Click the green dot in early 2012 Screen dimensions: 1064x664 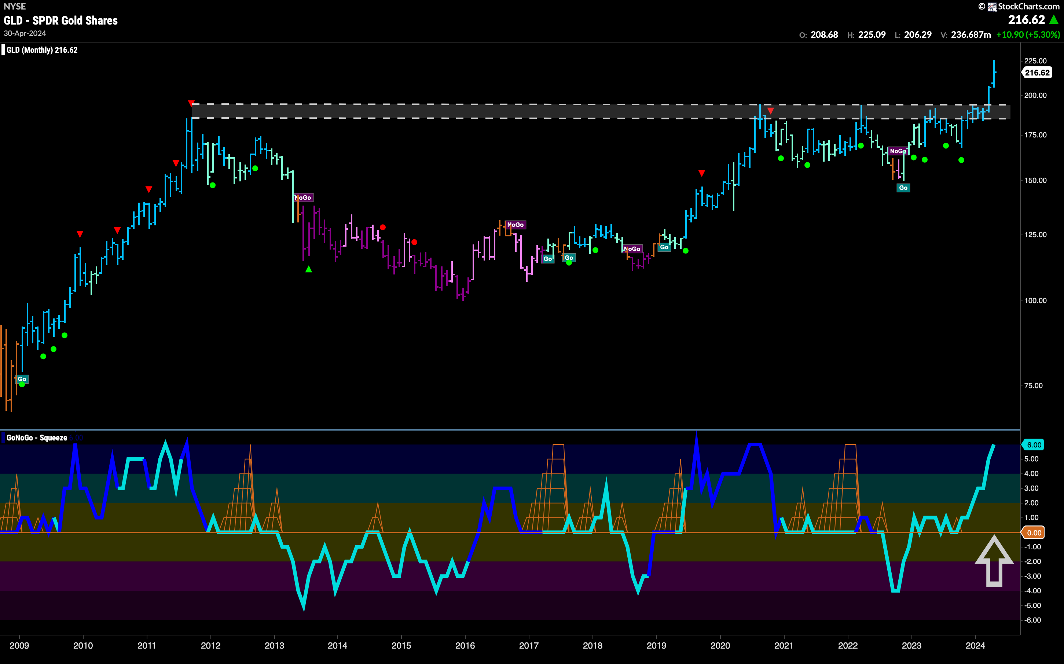click(213, 185)
